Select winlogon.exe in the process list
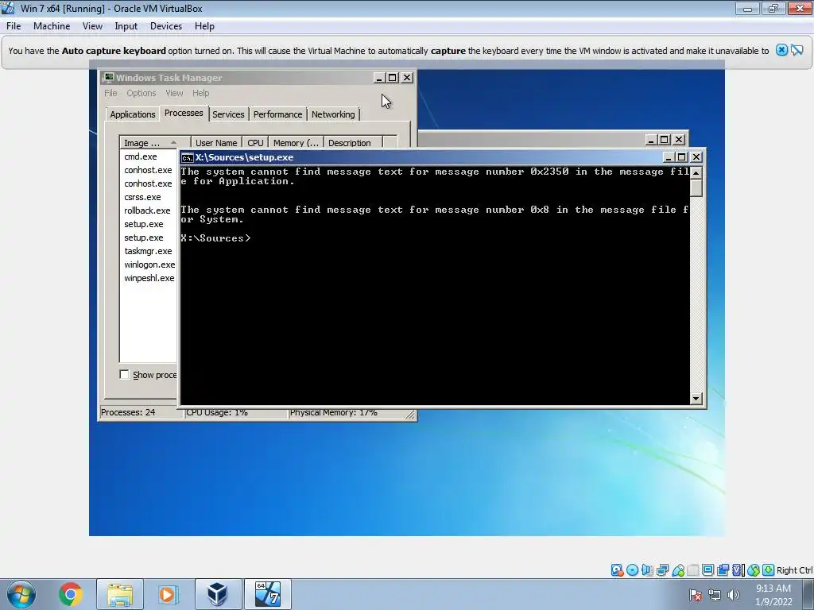 (149, 264)
